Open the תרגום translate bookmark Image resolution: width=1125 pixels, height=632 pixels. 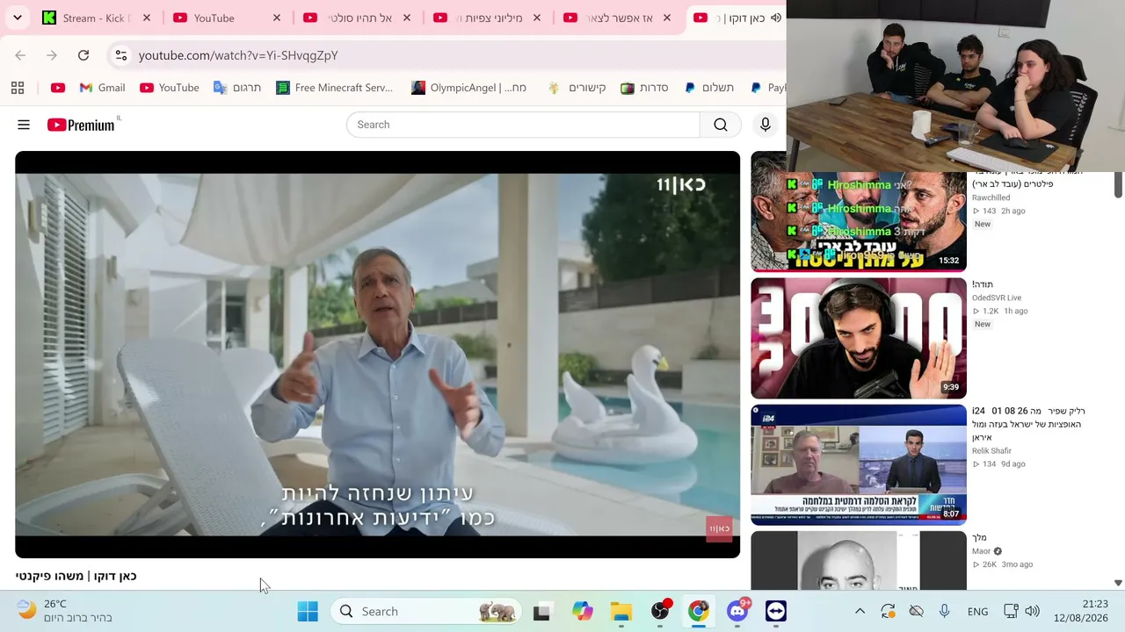click(237, 88)
